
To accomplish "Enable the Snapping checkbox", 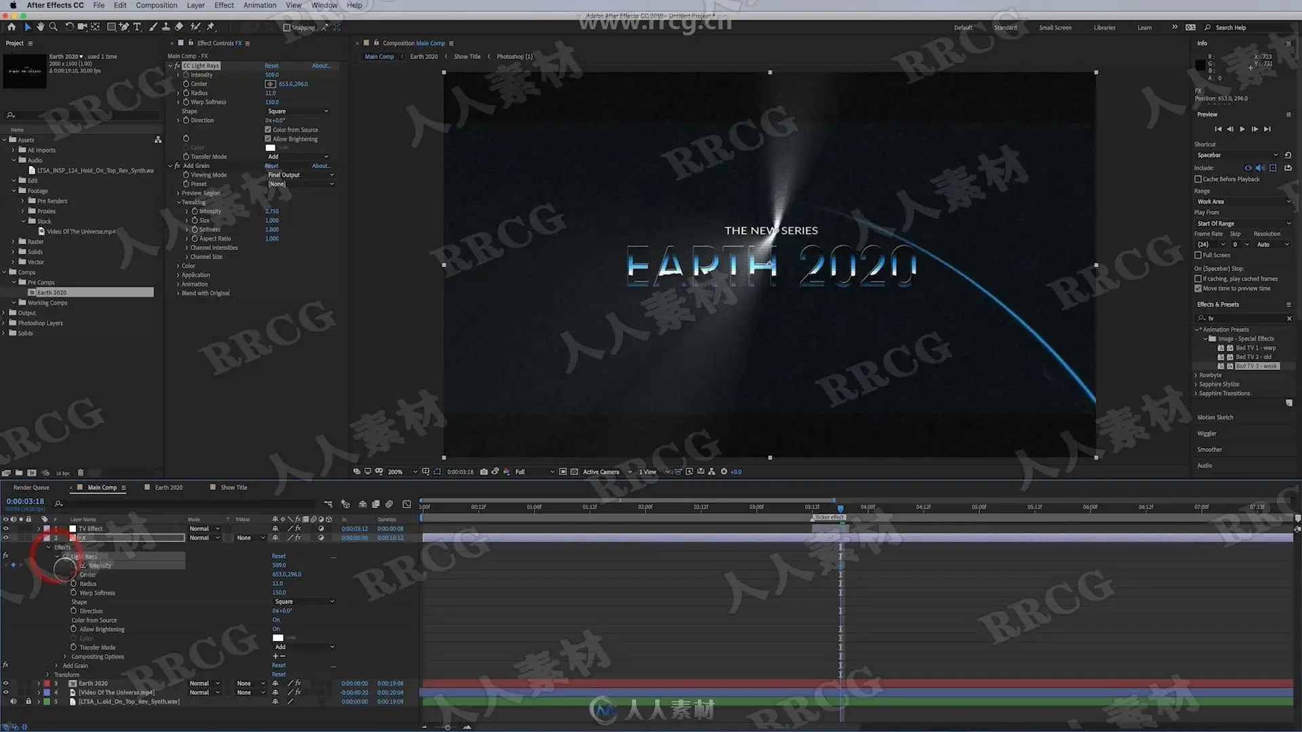I will tap(286, 28).
